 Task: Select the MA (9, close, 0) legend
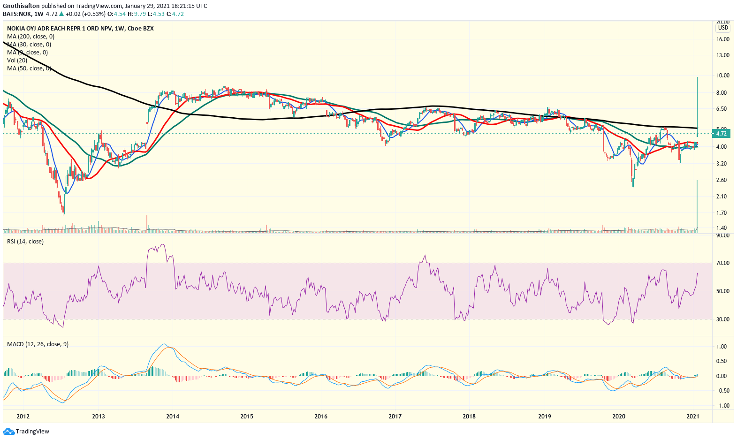point(27,53)
